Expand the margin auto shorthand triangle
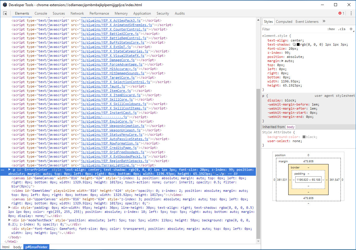Image resolution: width=356 pixels, height=250 pixels. (282, 61)
